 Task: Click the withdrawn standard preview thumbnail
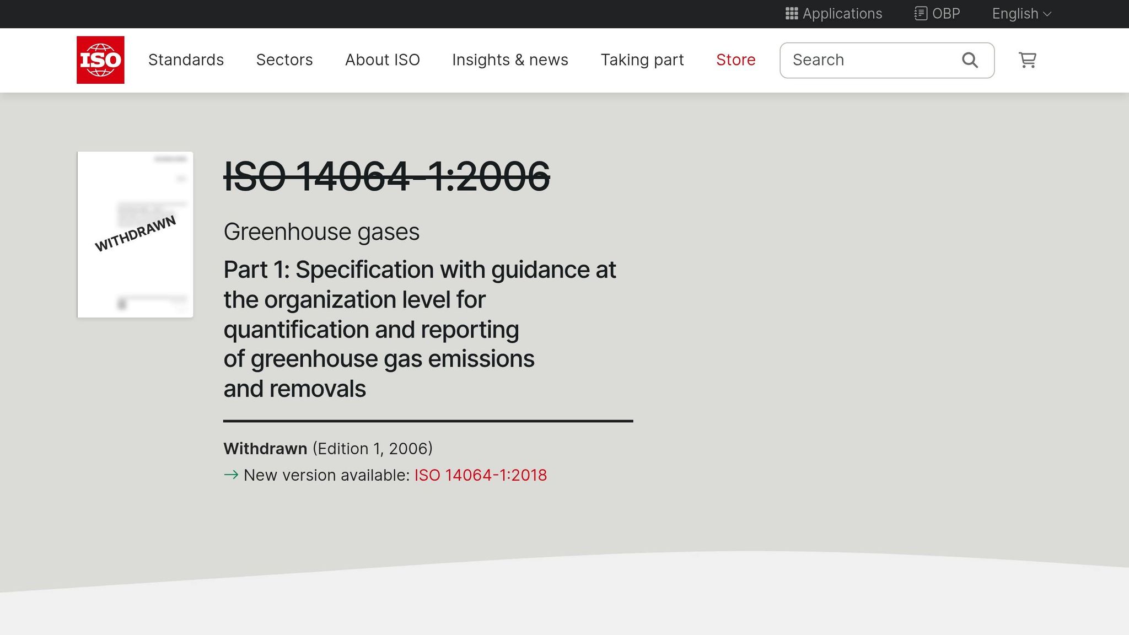[135, 234]
